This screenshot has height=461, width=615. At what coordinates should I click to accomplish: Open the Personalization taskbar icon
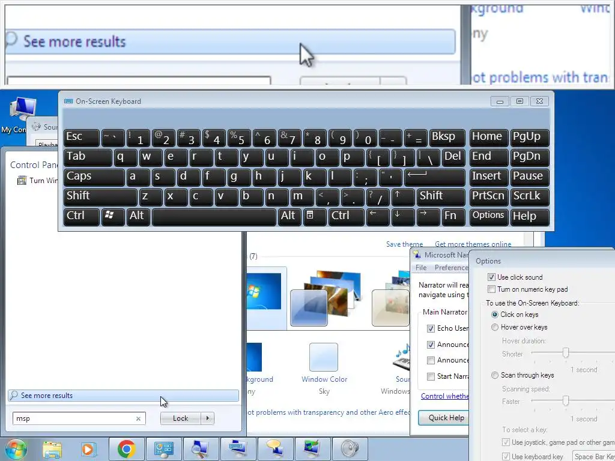point(312,449)
